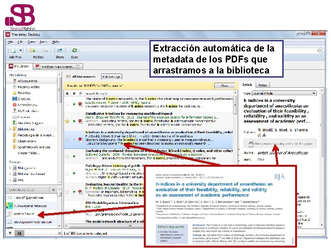
Task: Toggle read status dot of 'Distributive h-indices'
Action: 74,121
